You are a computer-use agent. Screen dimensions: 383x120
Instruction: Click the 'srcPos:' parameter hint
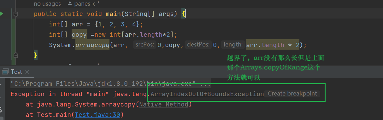tap(144, 45)
